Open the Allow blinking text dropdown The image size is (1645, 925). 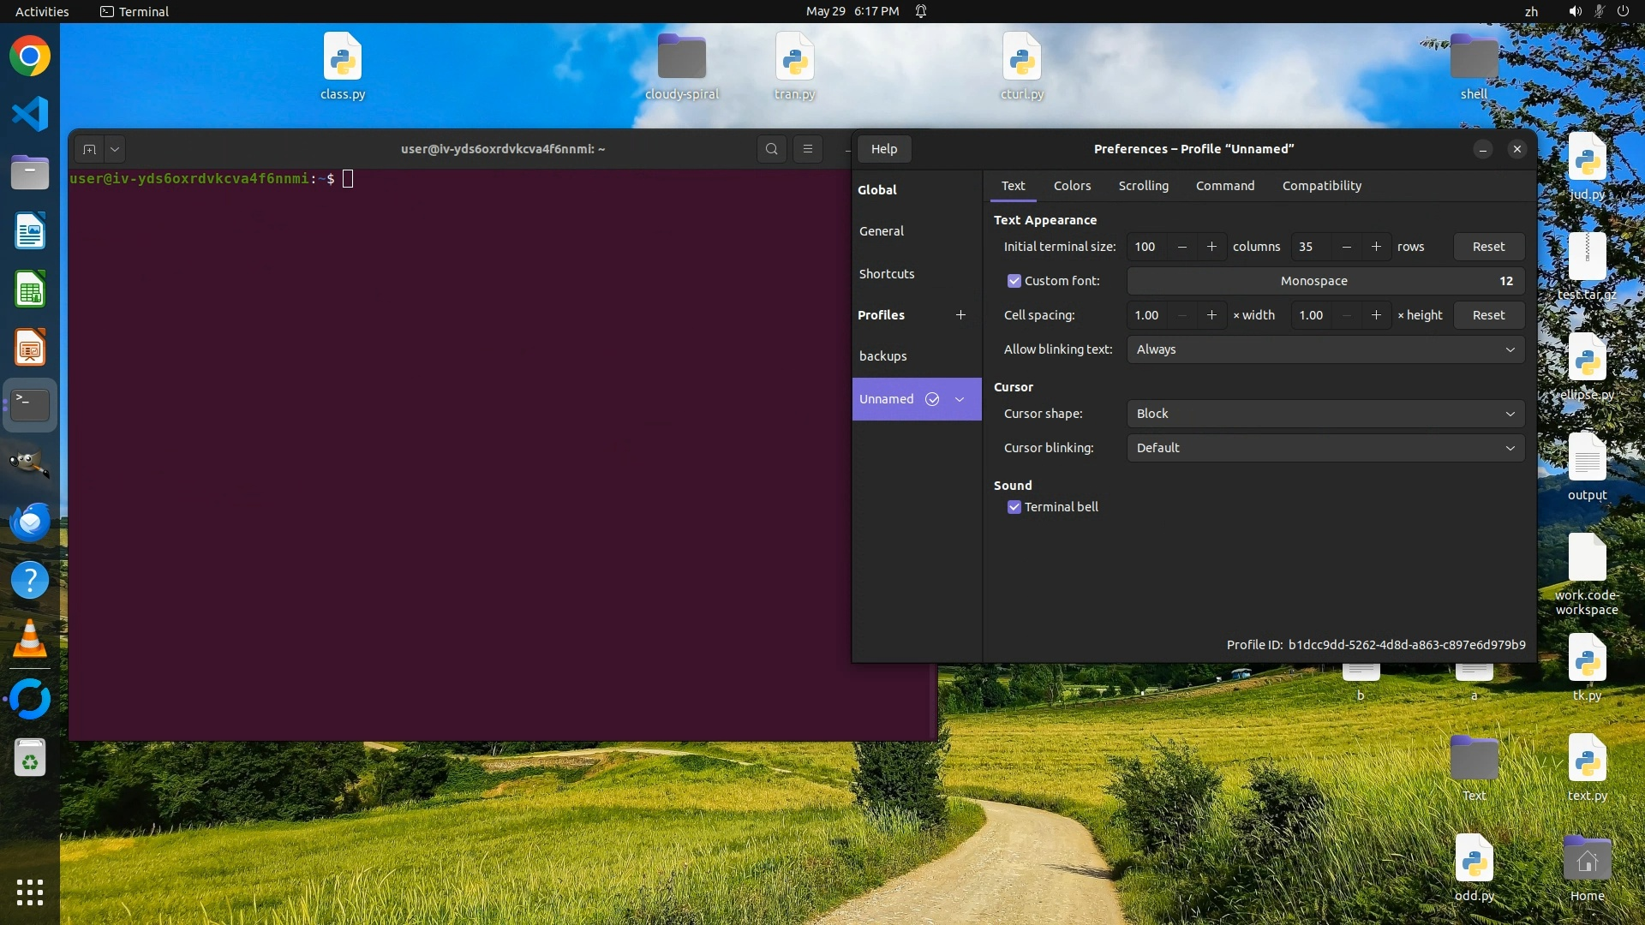click(1325, 349)
